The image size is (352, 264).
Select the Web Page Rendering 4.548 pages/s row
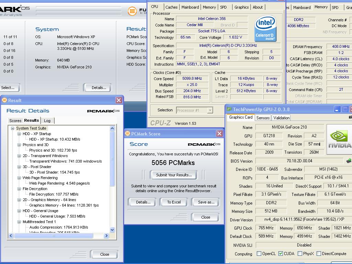(x=59, y=183)
